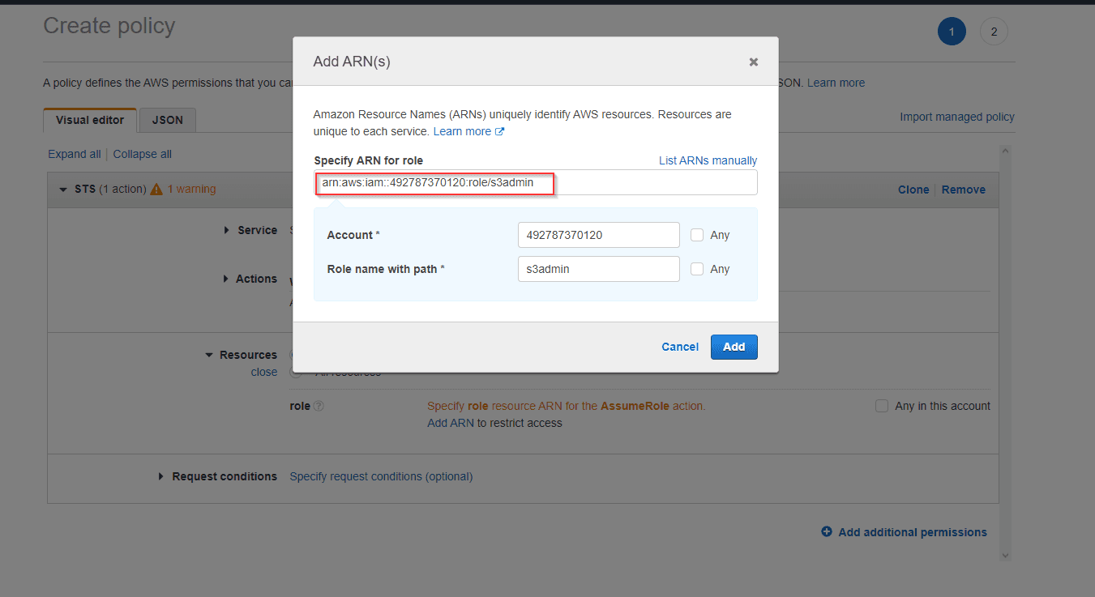Image resolution: width=1095 pixels, height=597 pixels.
Task: Go to step 2 circle indicator
Action: click(993, 32)
